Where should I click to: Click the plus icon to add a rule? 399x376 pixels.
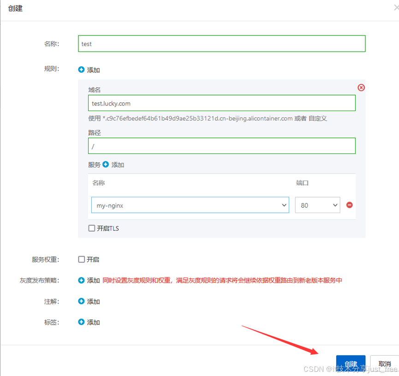pyautogui.click(x=81, y=70)
